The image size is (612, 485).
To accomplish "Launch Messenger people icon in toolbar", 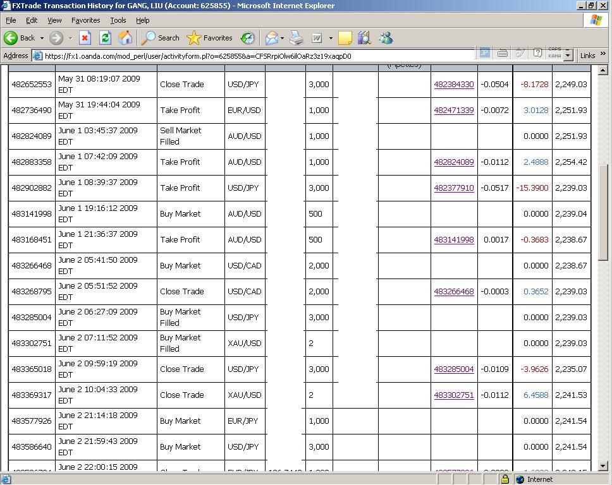I will point(386,38).
